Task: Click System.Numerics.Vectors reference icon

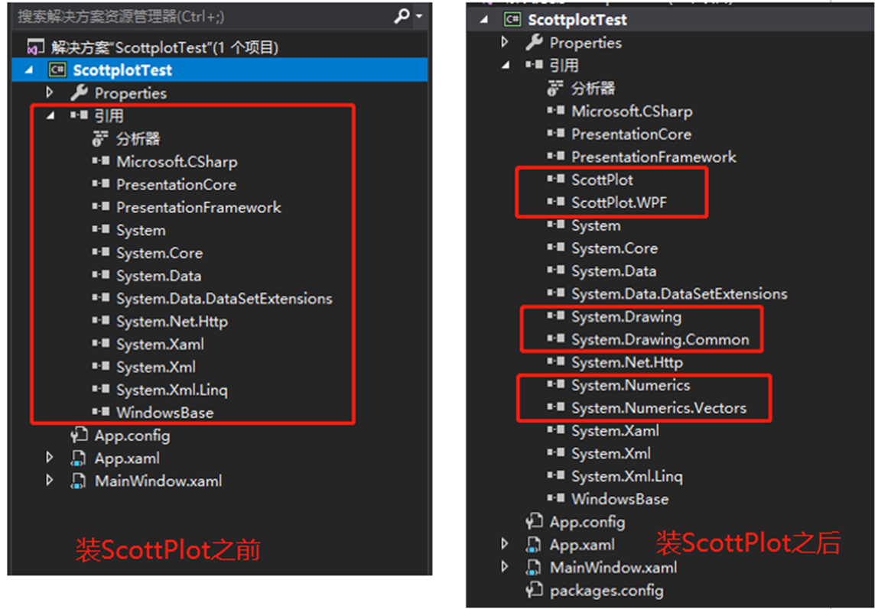Action: (x=555, y=407)
